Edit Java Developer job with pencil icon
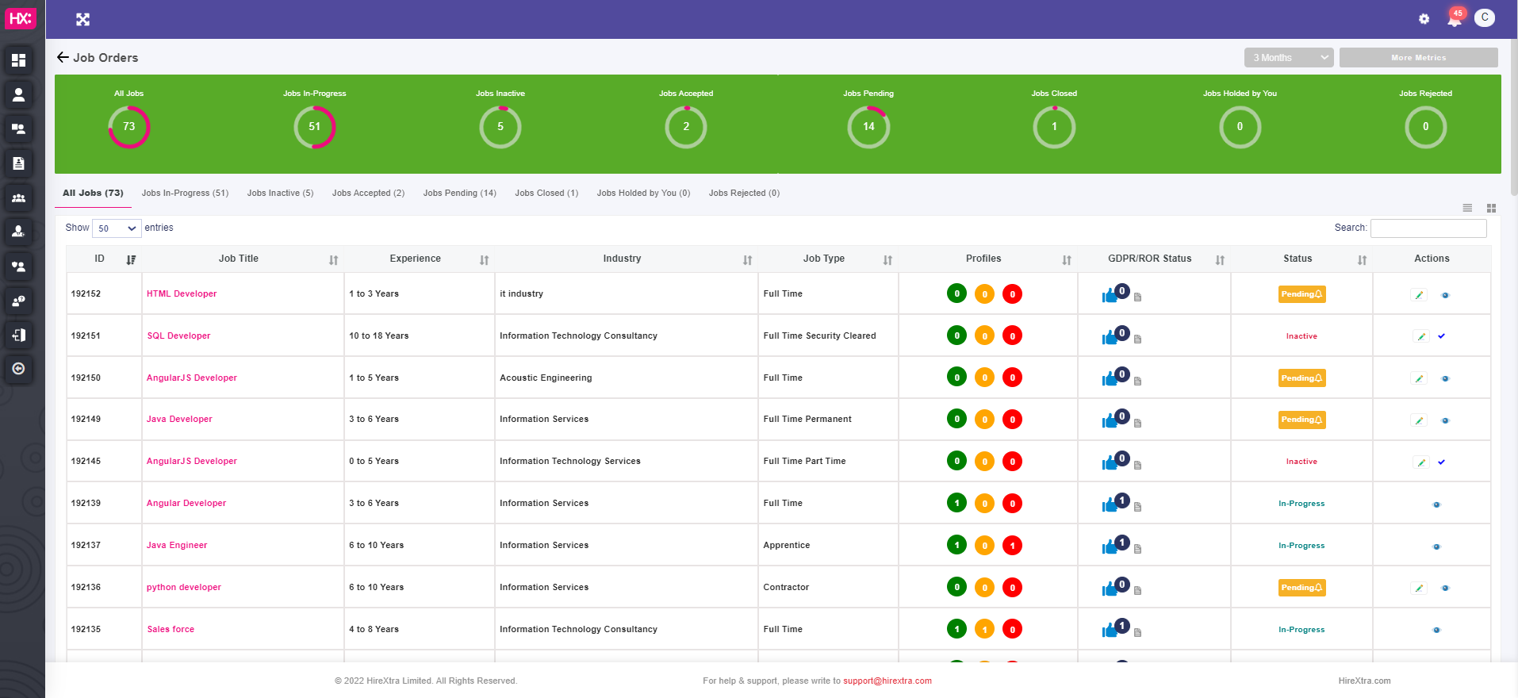Screen dimensions: 1518x698 [1419, 420]
